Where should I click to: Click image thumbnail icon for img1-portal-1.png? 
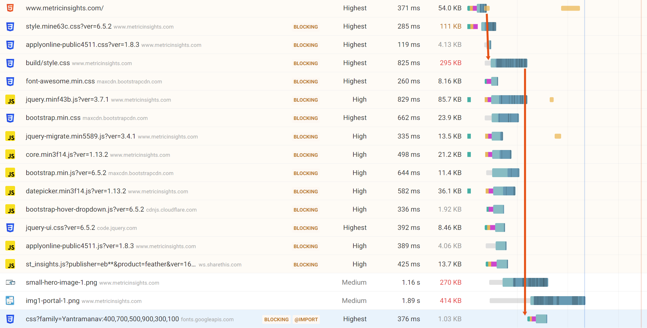10,300
